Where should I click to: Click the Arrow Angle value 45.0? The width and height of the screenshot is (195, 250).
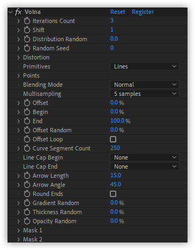(x=116, y=184)
